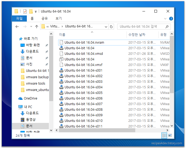Screen dimensions: 186x149
Task: Open highlighted 문서 under 내 PC
Action: coord(31,126)
